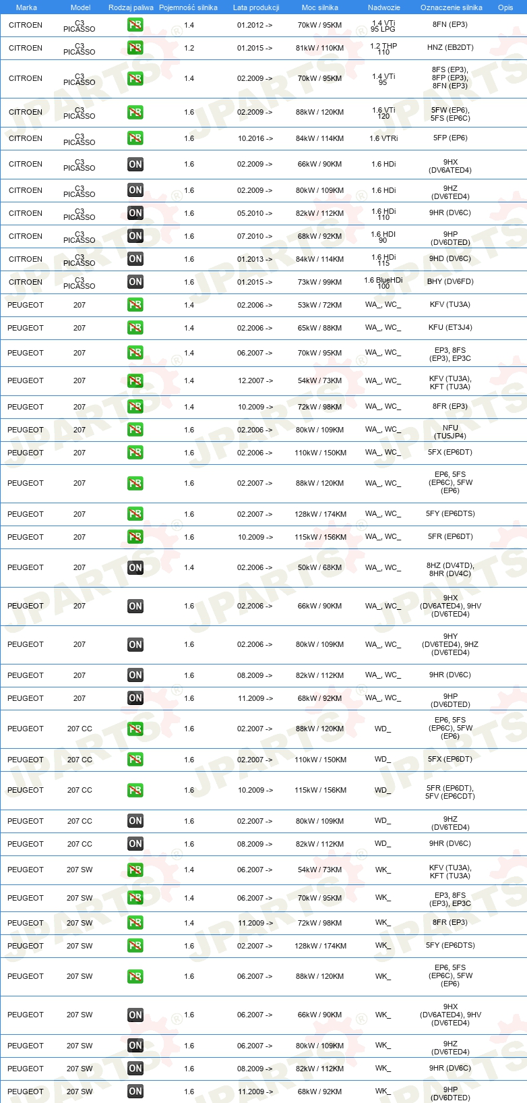
Task: Click the power value 50kW / 68KM
Action: coord(319,567)
